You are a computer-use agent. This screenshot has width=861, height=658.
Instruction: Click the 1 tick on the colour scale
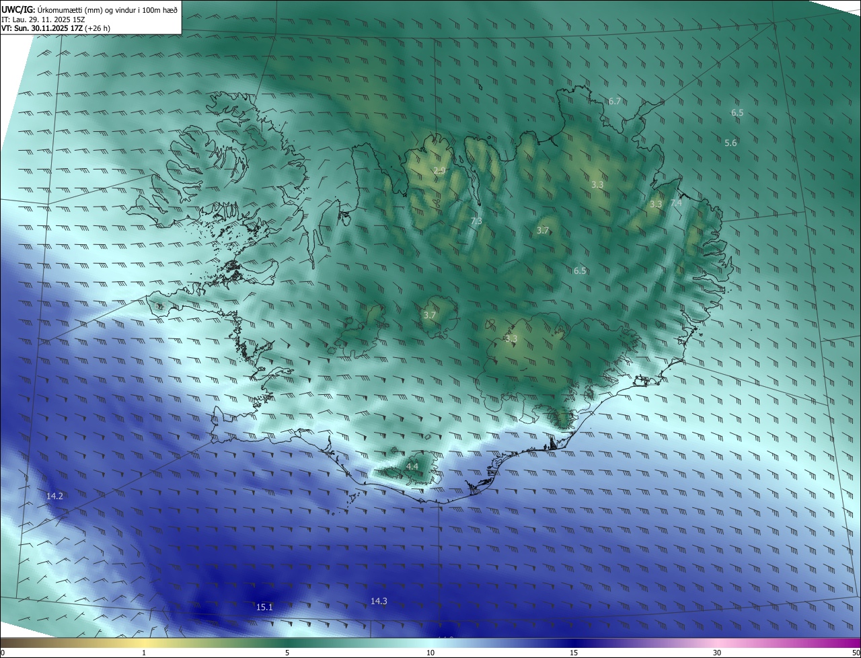coord(144,653)
